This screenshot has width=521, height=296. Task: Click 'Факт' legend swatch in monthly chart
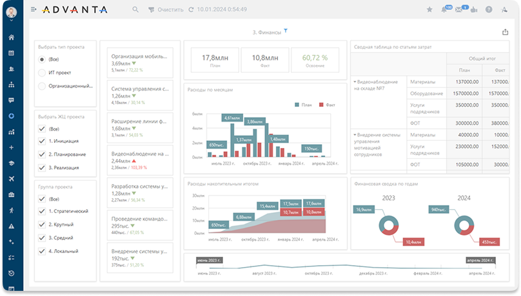coord(322,104)
